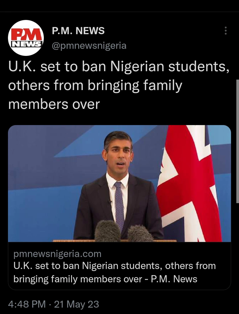The width and height of the screenshot is (239, 314).
Task: Click the word "members over" in the tweet text
Action: point(54,104)
